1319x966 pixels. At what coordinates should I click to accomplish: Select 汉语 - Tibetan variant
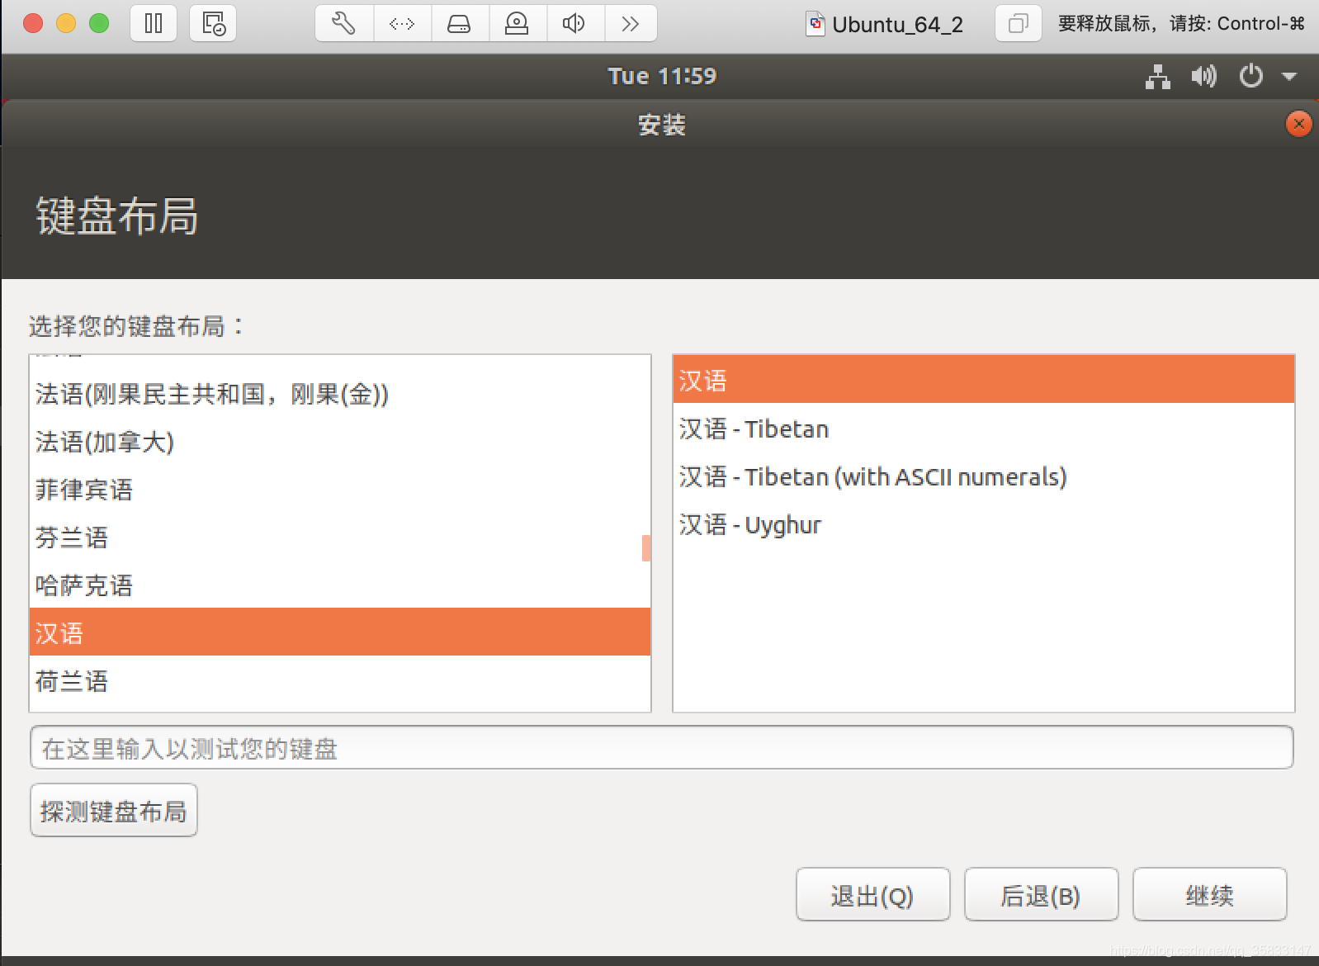coord(983,429)
